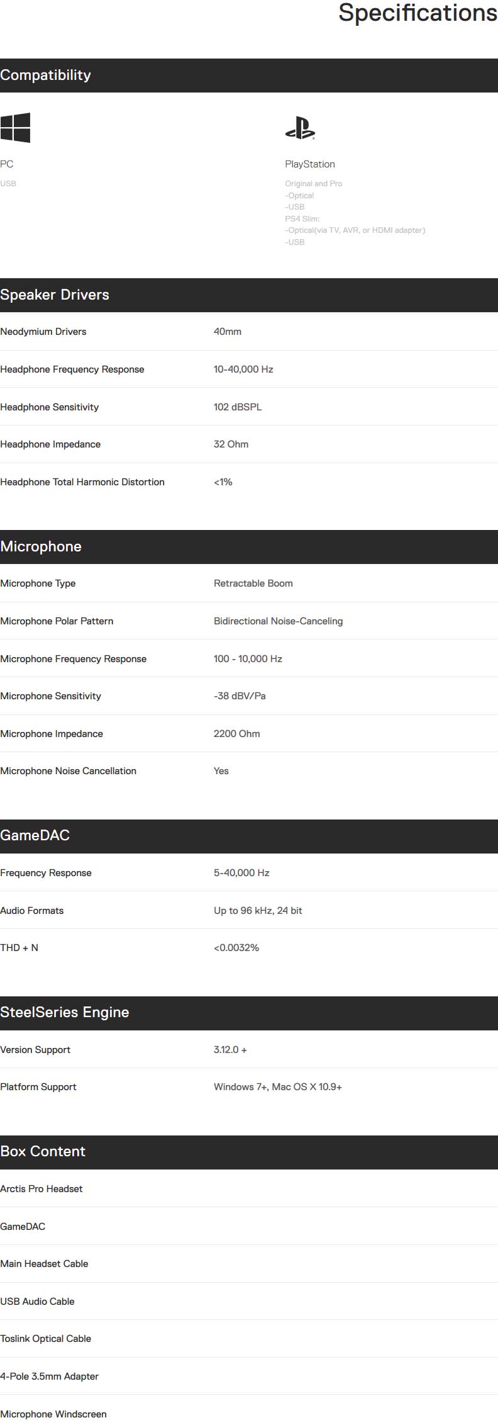Select the Speaker Drivers section header

(x=249, y=295)
